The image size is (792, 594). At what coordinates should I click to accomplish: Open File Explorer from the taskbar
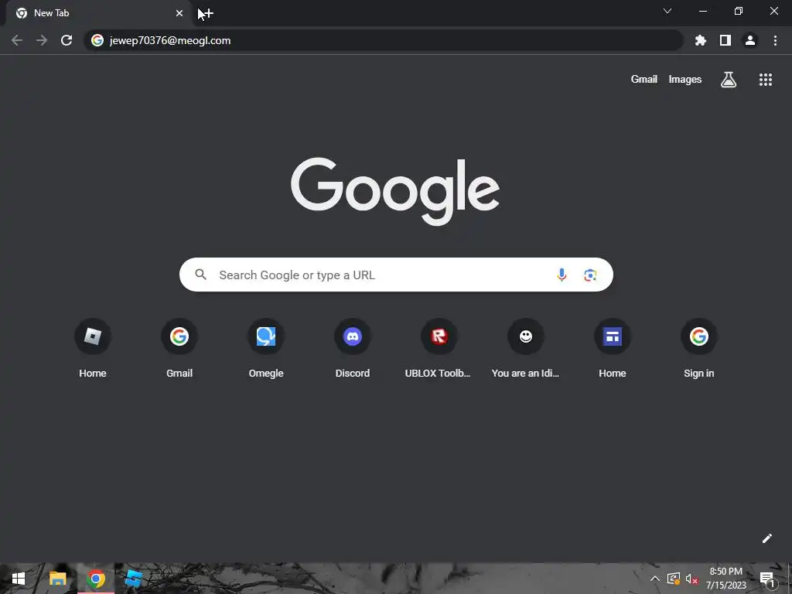point(57,579)
